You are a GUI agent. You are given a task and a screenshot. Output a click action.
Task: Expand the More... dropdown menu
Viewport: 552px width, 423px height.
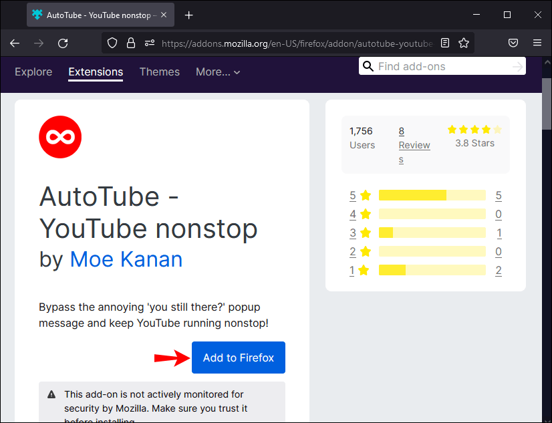pos(218,72)
